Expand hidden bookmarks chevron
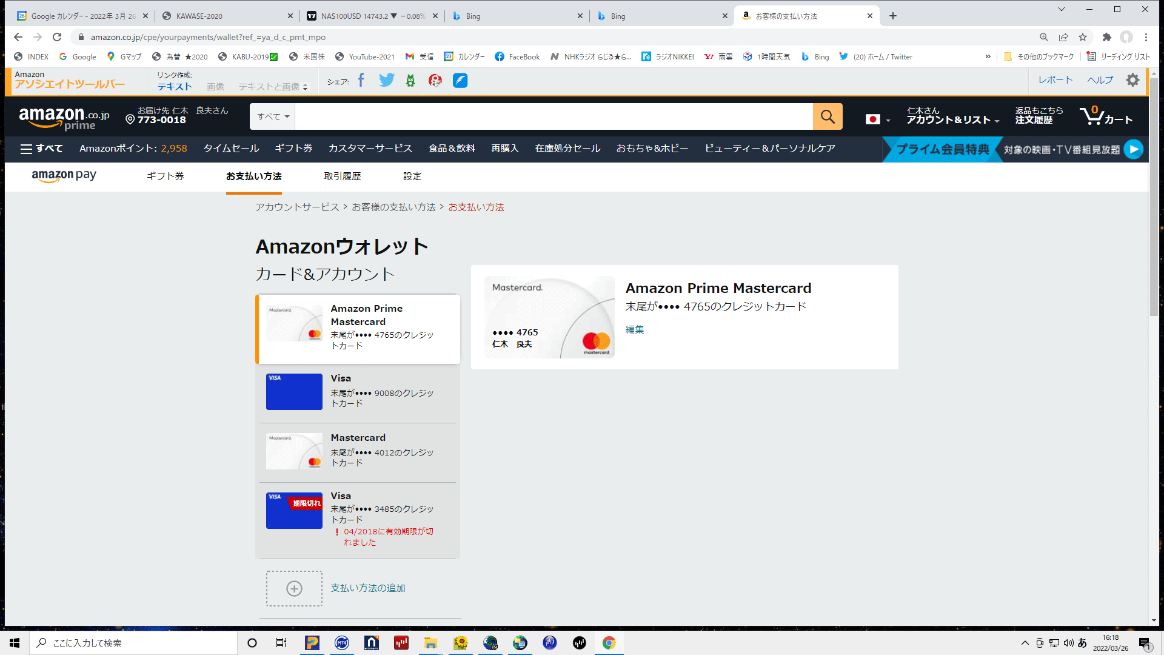The width and height of the screenshot is (1164, 655). point(988,56)
